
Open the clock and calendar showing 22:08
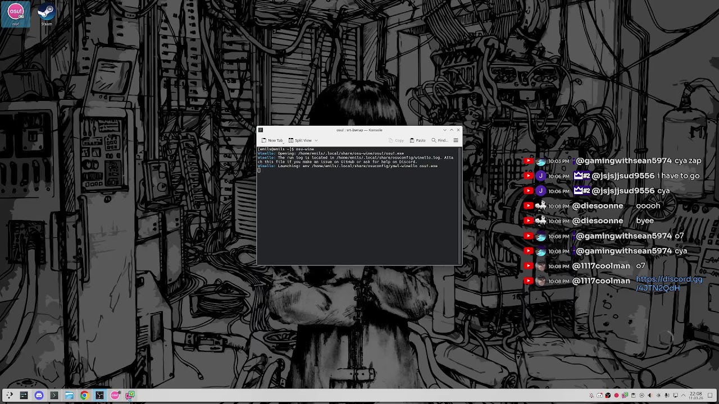696,396
